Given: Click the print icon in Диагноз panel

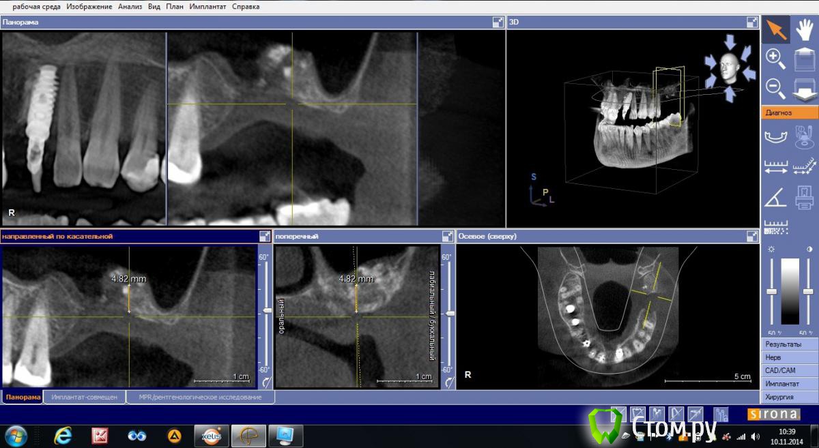Looking at the screenshot, I should [x=805, y=198].
